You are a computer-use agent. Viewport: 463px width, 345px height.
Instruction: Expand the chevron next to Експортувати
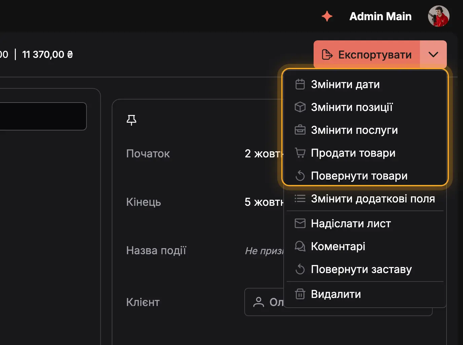(433, 54)
